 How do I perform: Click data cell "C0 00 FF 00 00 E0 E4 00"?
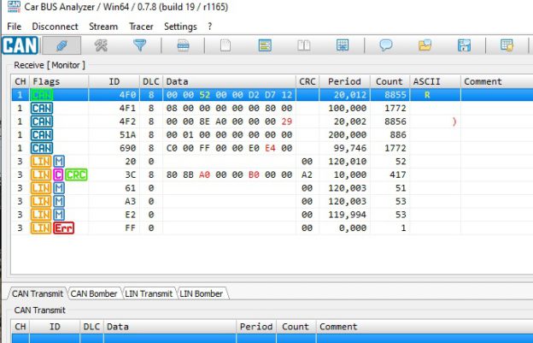click(x=229, y=148)
